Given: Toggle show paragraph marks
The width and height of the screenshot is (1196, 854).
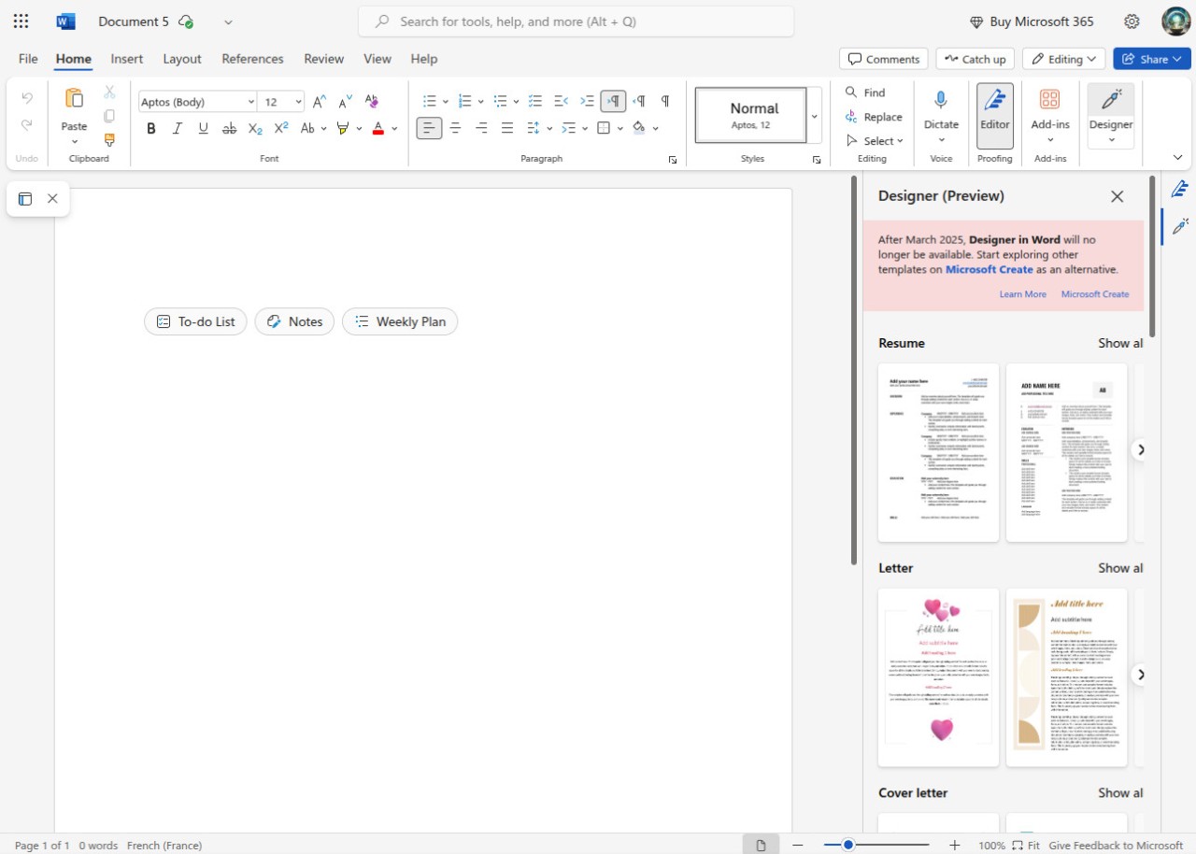Looking at the screenshot, I should click(665, 101).
